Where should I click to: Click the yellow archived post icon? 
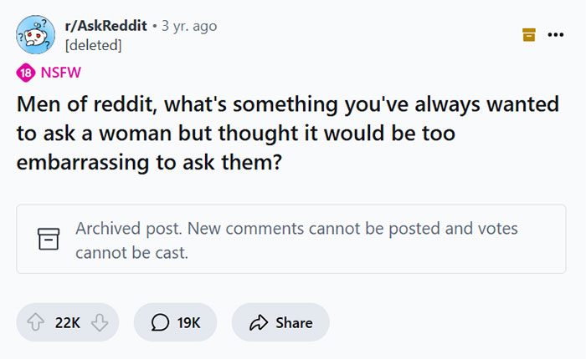point(528,34)
